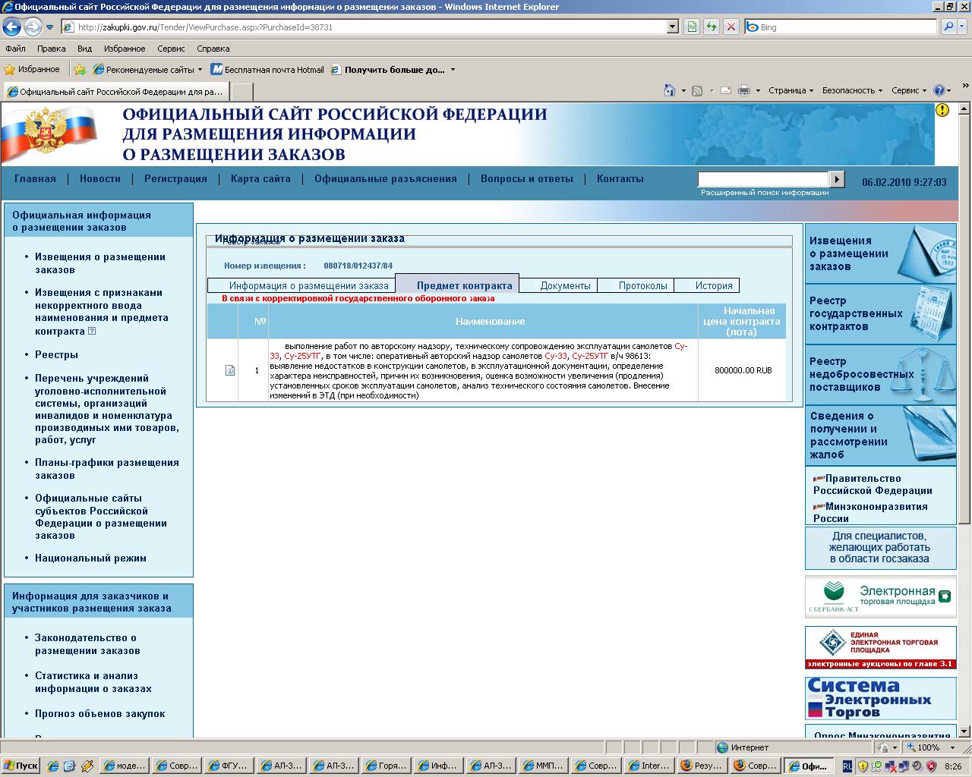Click the help icon after 'предмета контракта'

click(92, 331)
